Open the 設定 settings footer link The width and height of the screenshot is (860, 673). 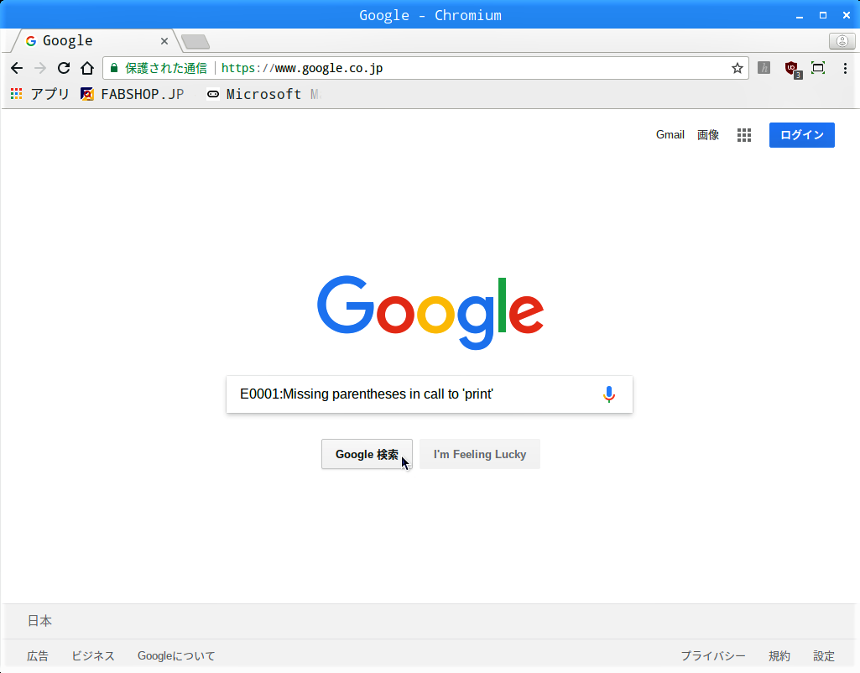pyautogui.click(x=824, y=656)
